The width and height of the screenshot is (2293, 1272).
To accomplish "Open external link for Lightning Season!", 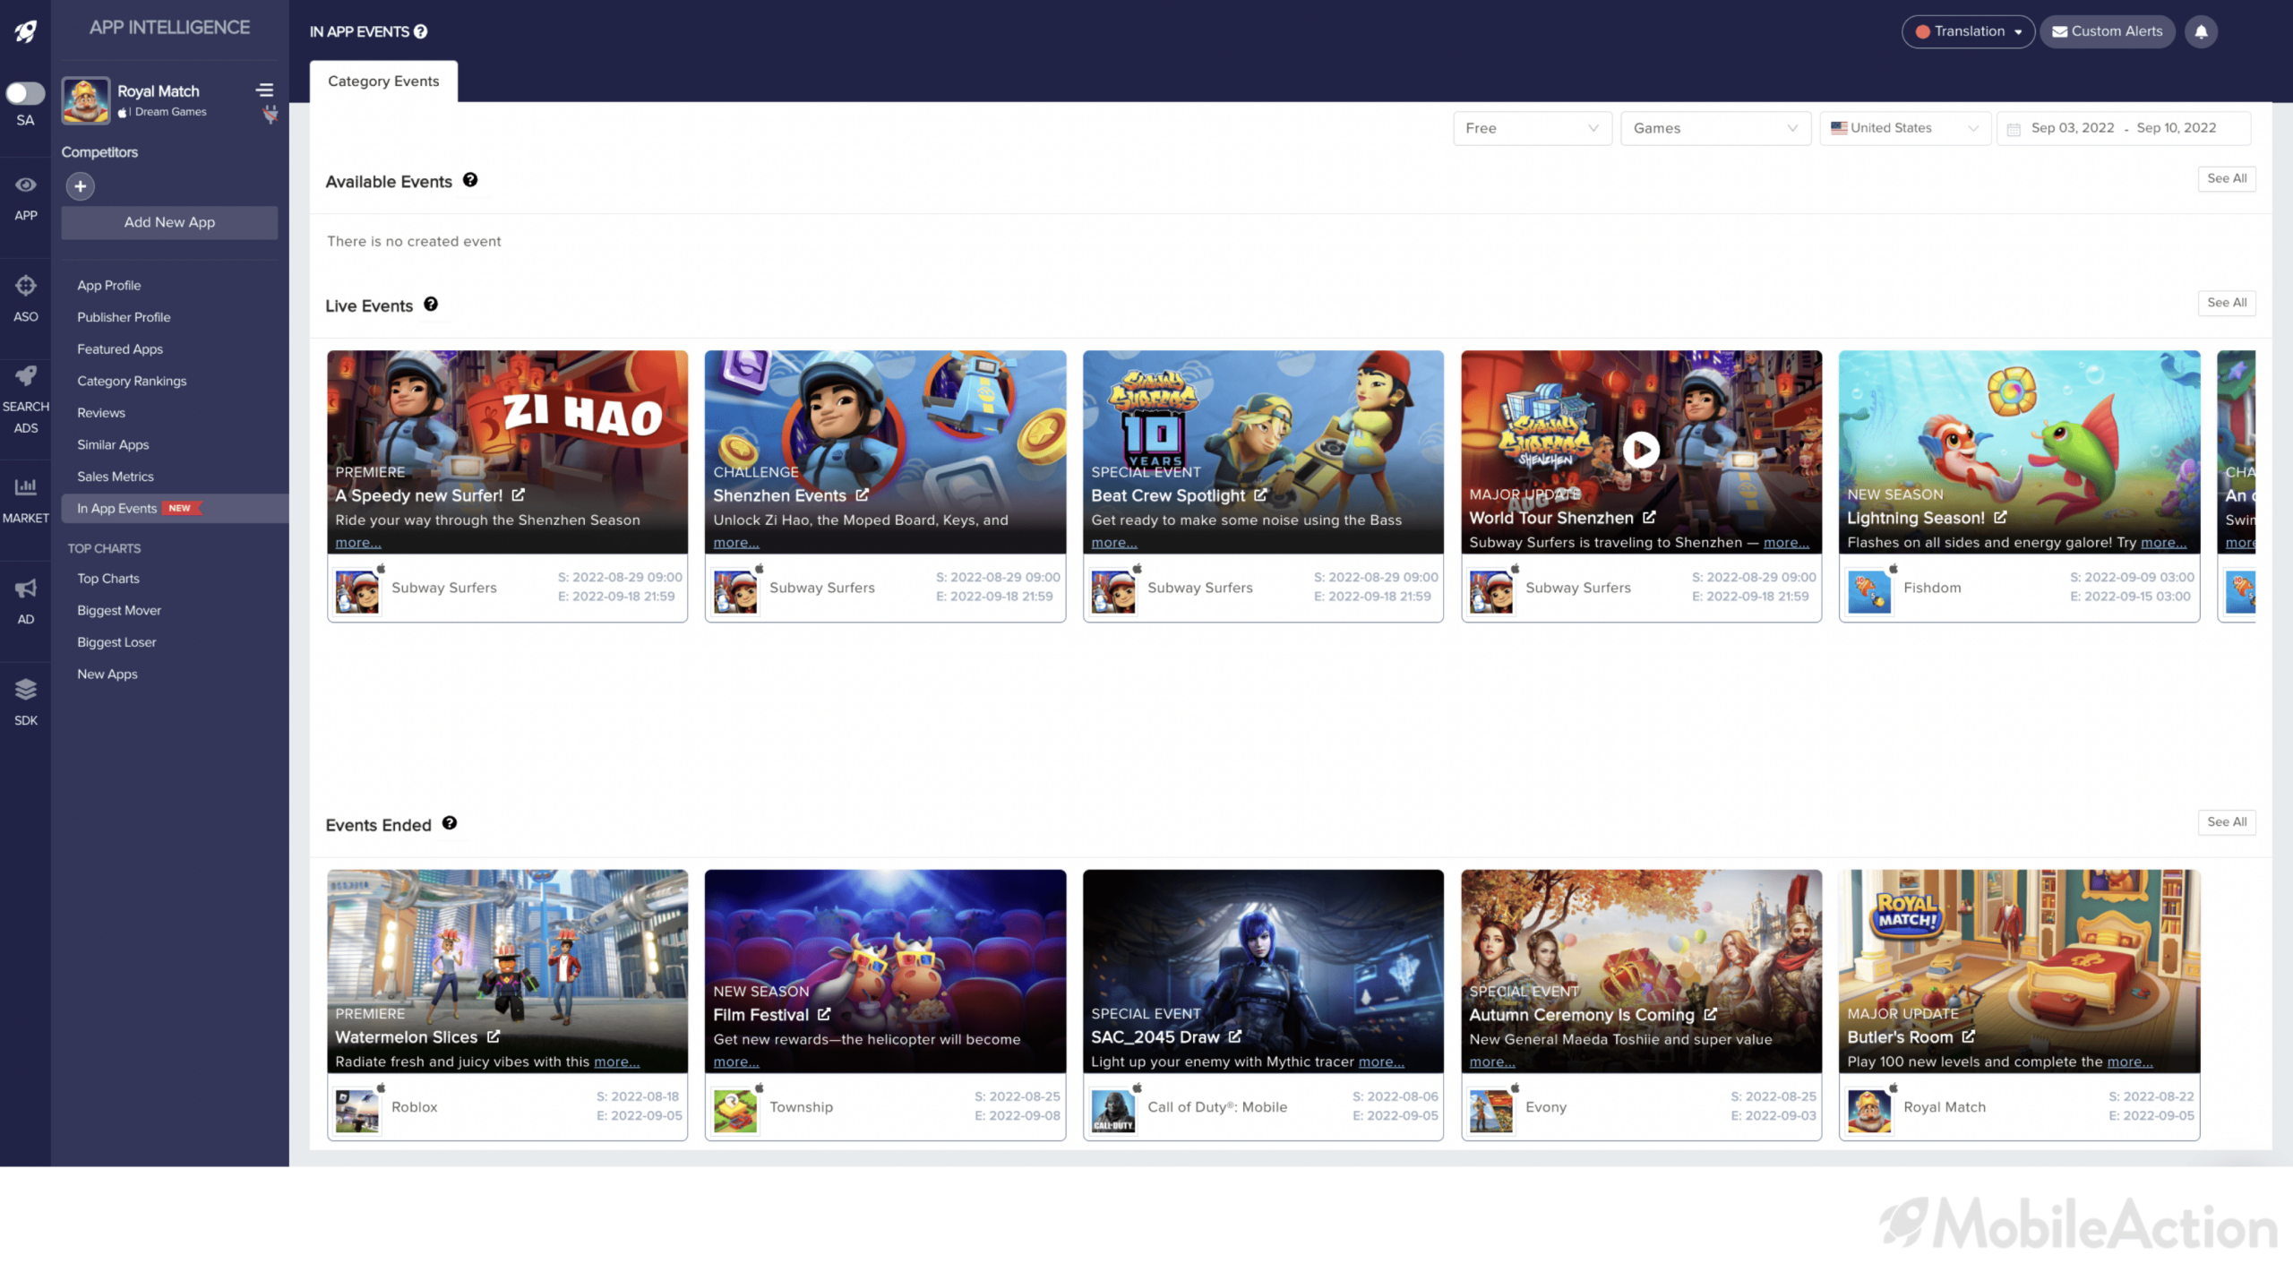I will tap(2000, 517).
